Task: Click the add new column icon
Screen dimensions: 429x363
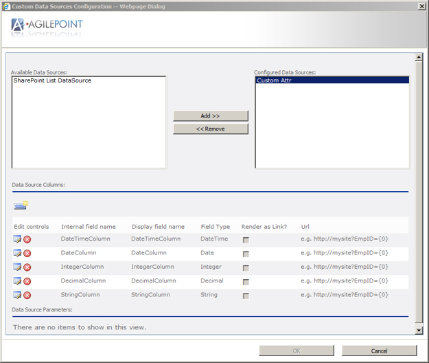Action: (x=21, y=205)
